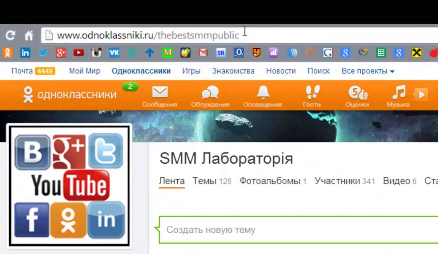Open the green M bookmark
438x254 pixels.
point(167,53)
